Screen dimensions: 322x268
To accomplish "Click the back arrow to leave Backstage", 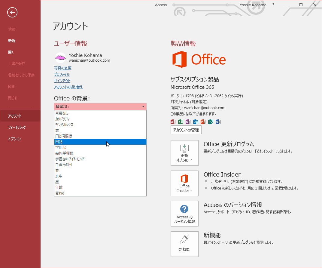I will click(x=12, y=12).
